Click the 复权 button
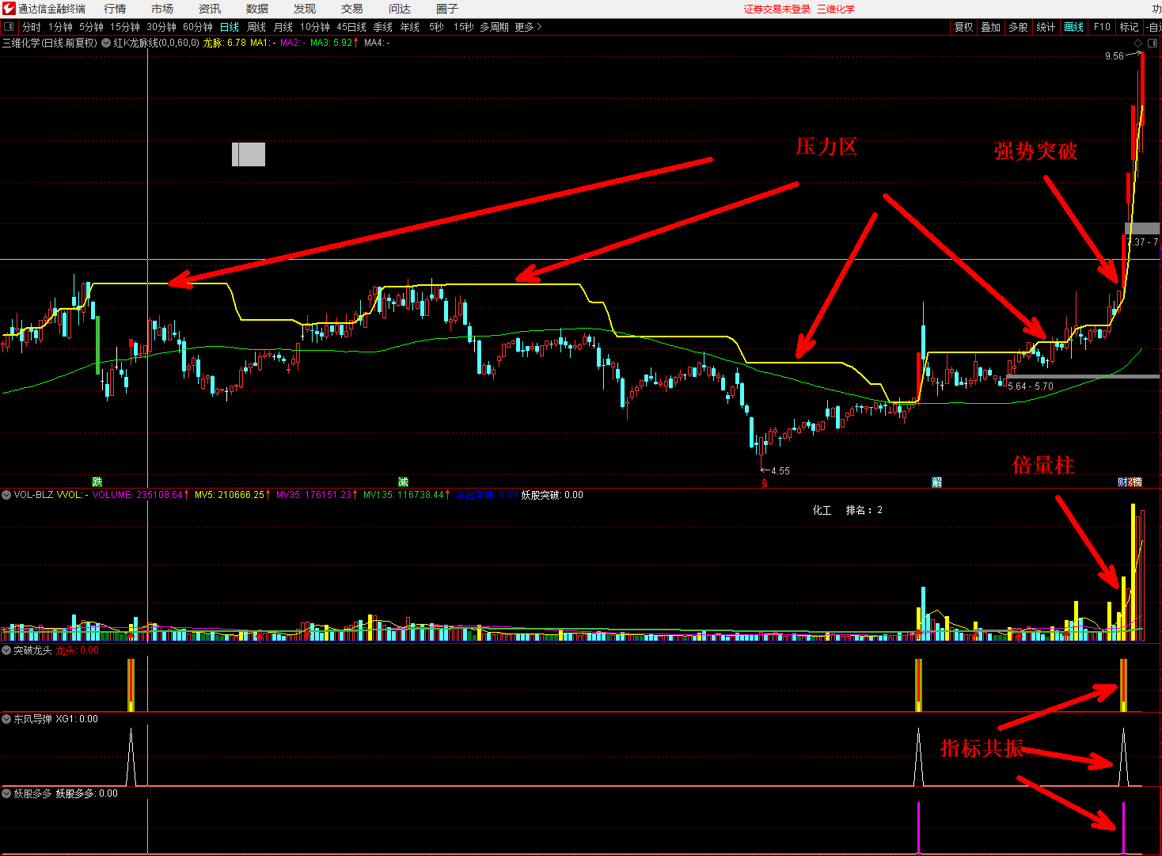Image resolution: width=1162 pixels, height=856 pixels. pos(963,27)
